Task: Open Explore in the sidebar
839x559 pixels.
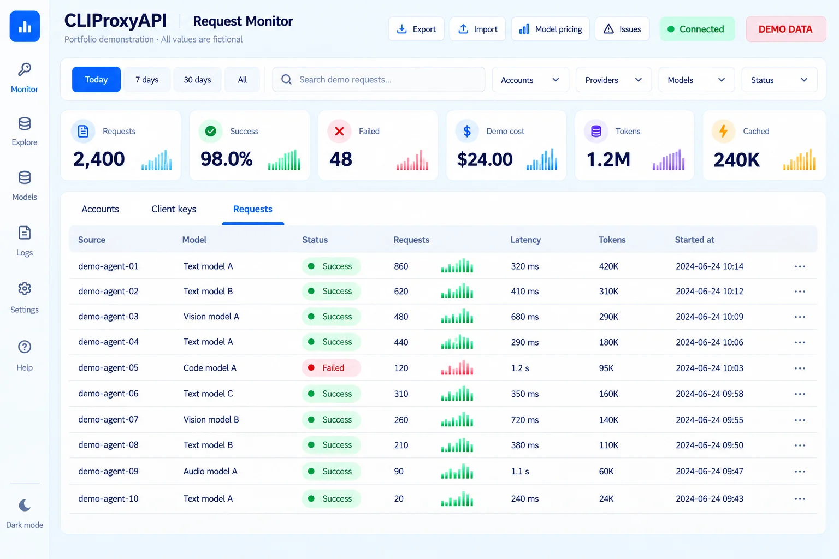Action: (25, 132)
